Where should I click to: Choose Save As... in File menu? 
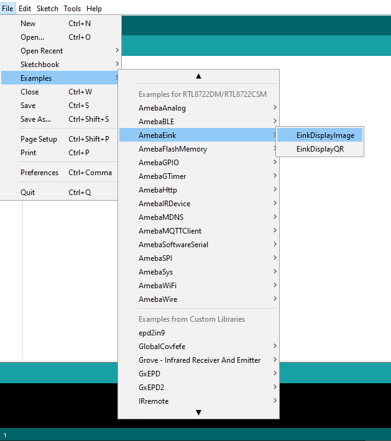(36, 119)
